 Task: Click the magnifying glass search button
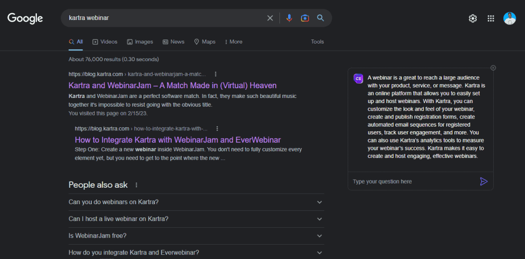(x=320, y=18)
